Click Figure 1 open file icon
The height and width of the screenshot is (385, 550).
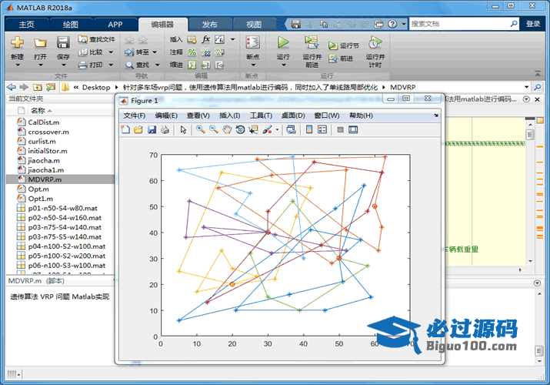coord(138,130)
